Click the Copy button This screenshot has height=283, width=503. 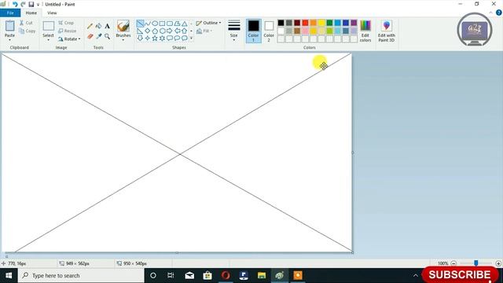27,31
